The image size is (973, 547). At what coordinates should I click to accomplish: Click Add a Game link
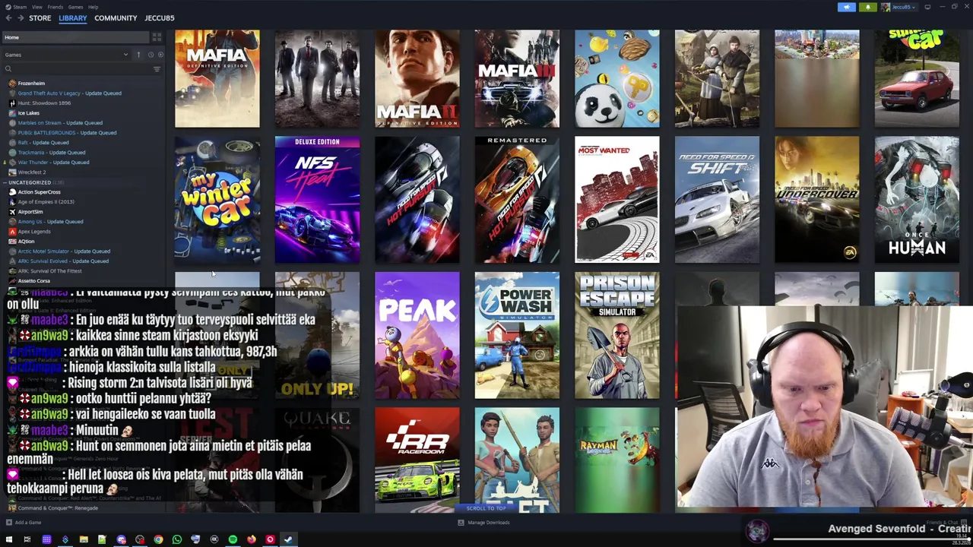(x=28, y=523)
